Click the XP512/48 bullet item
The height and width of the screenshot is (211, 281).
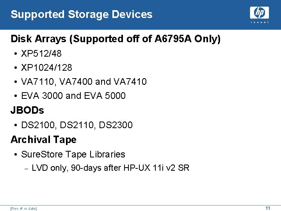[x=41, y=53]
